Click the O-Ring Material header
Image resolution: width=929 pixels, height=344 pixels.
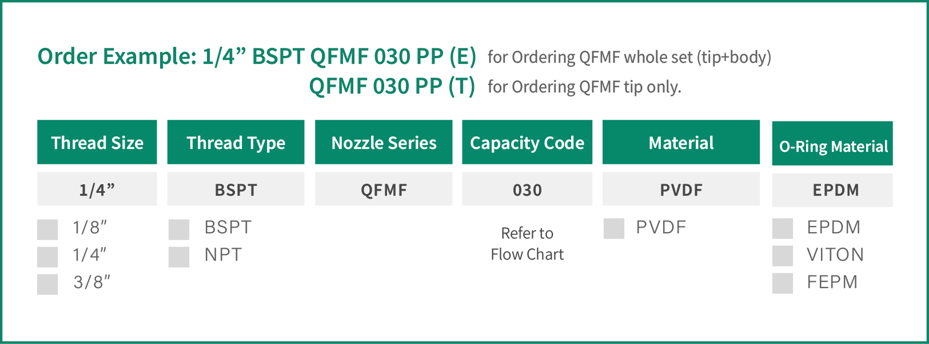(x=832, y=143)
